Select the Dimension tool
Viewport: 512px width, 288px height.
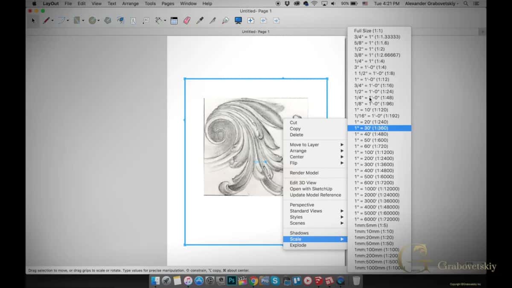159,20
